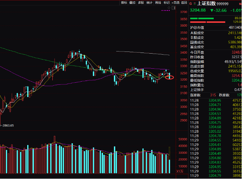
Task: Open the 指标 indicators menu
Action: click(124, 3)
